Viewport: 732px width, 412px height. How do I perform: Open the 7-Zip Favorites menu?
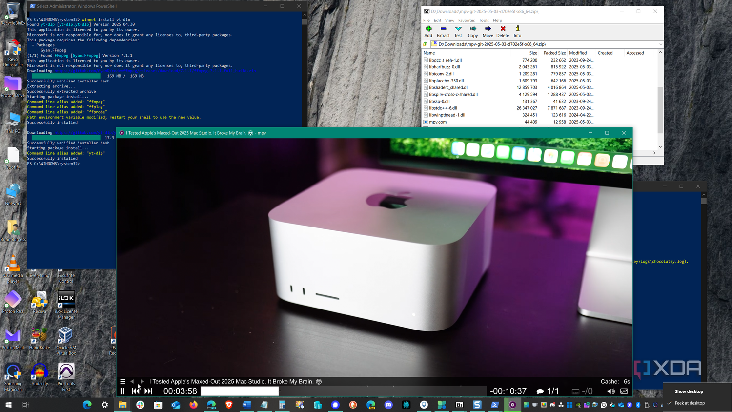tap(467, 21)
